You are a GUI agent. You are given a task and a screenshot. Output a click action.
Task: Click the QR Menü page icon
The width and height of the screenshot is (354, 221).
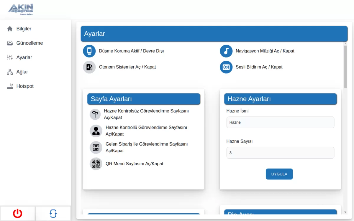pyautogui.click(x=96, y=164)
